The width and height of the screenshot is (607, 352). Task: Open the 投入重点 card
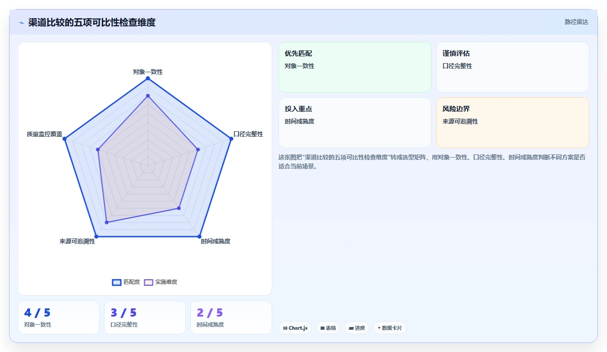[355, 123]
